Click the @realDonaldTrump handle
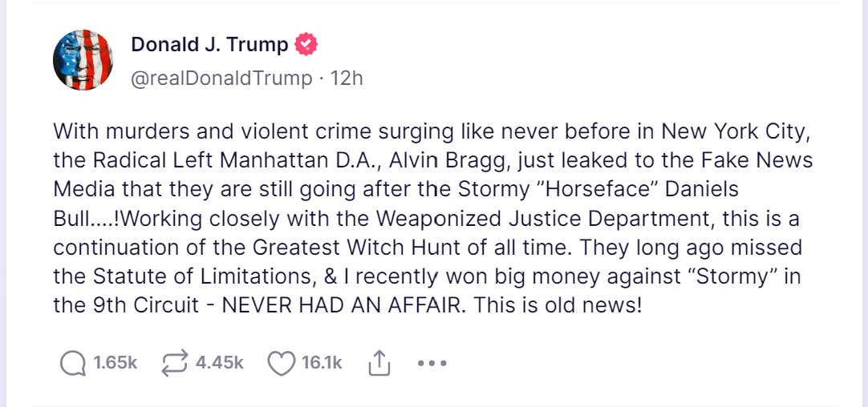This screenshot has width=868, height=407. click(221, 78)
